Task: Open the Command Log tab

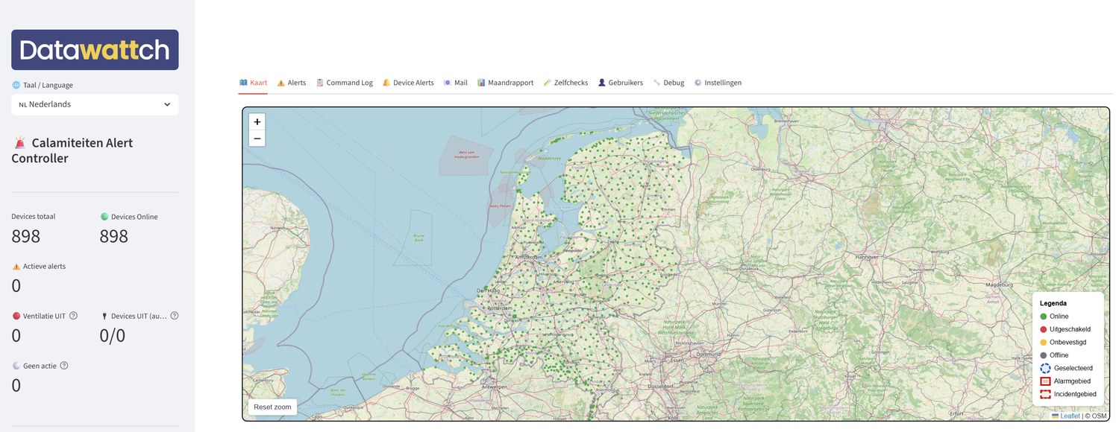Action: click(x=344, y=83)
